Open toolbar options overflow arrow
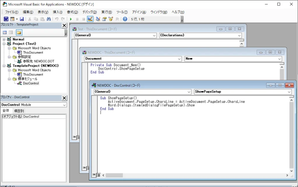This screenshot has width=298, height=187. pyautogui.click(x=182, y=19)
